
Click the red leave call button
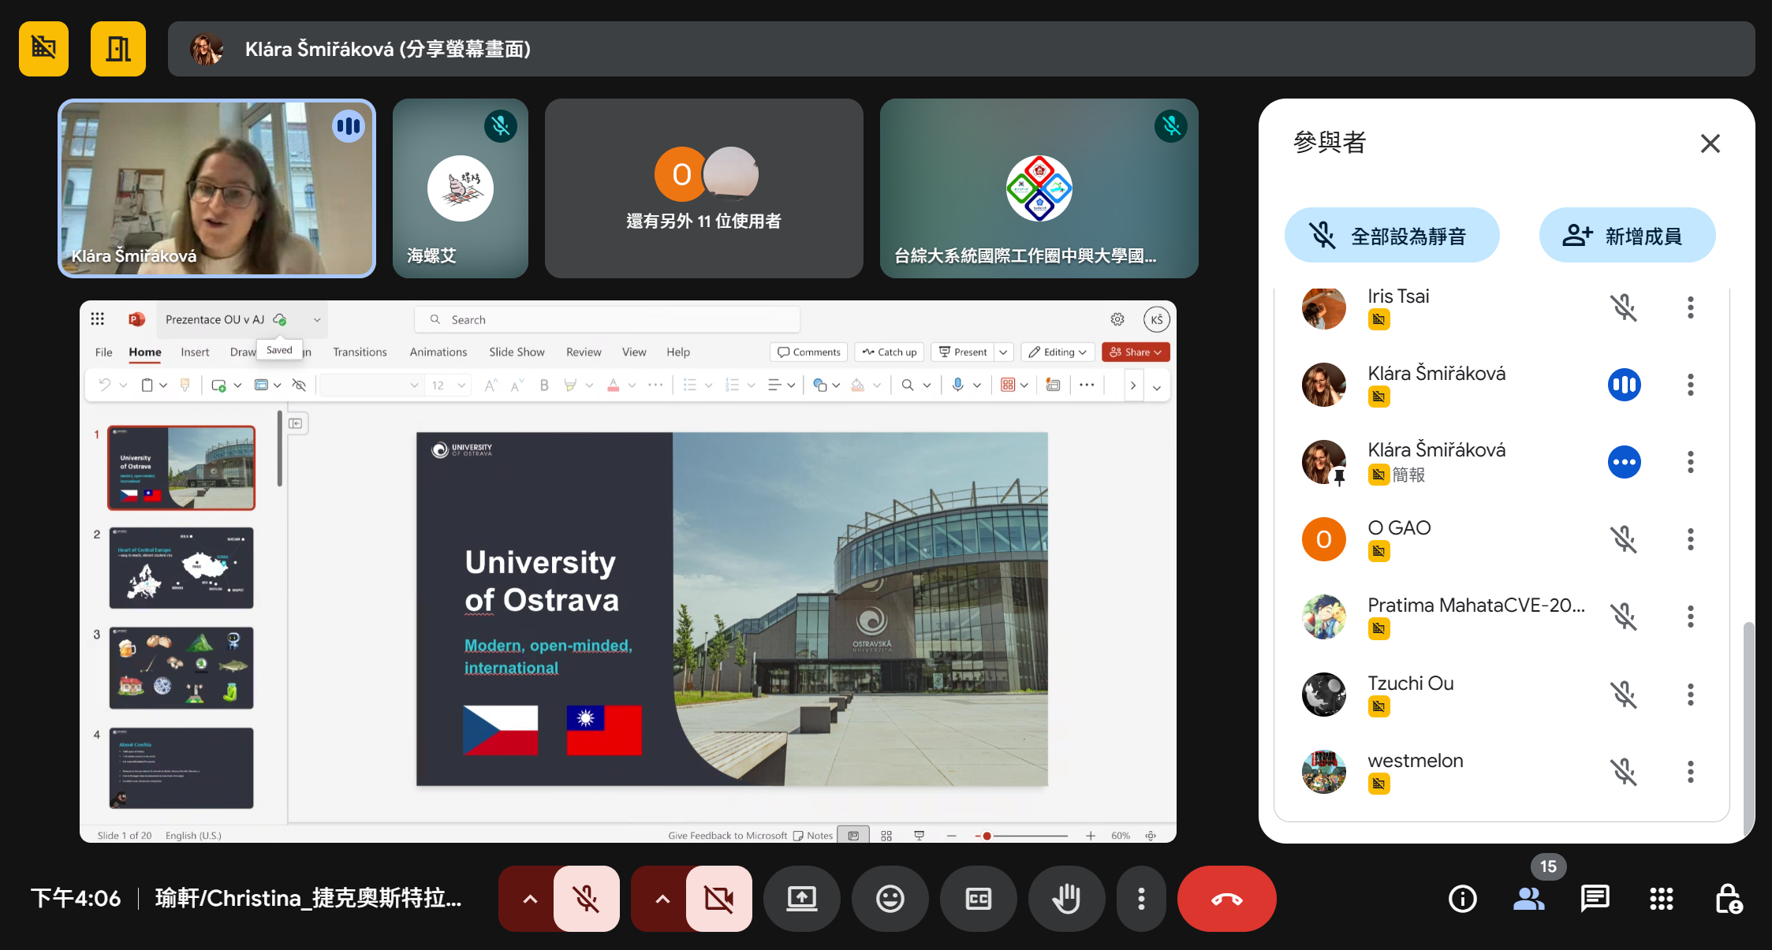pyautogui.click(x=1226, y=899)
